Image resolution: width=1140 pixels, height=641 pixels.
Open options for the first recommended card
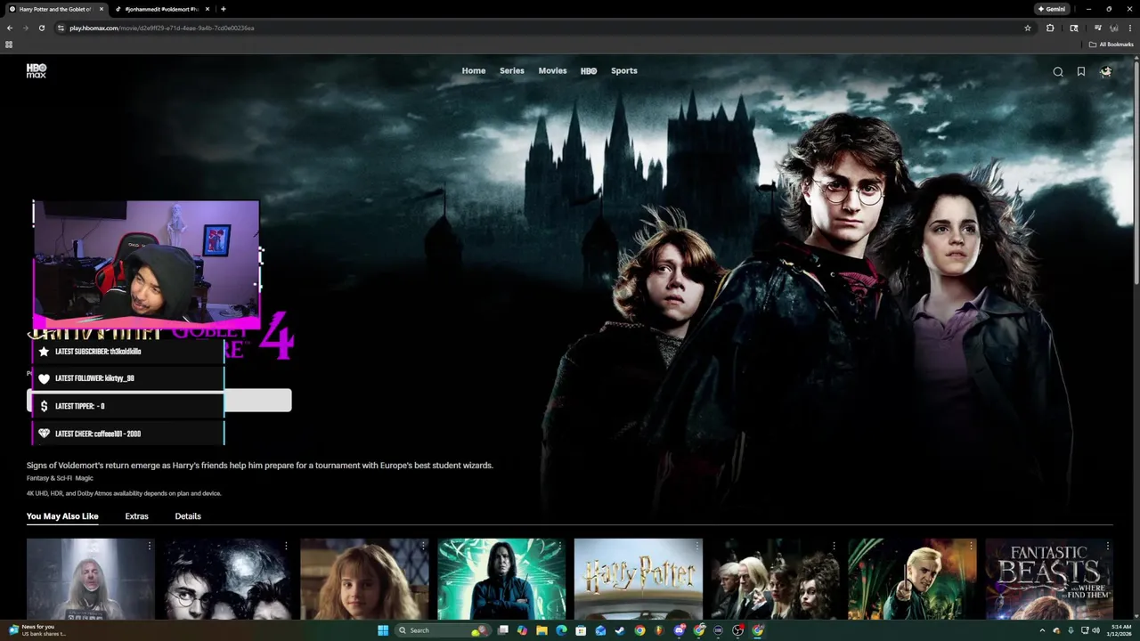click(150, 546)
